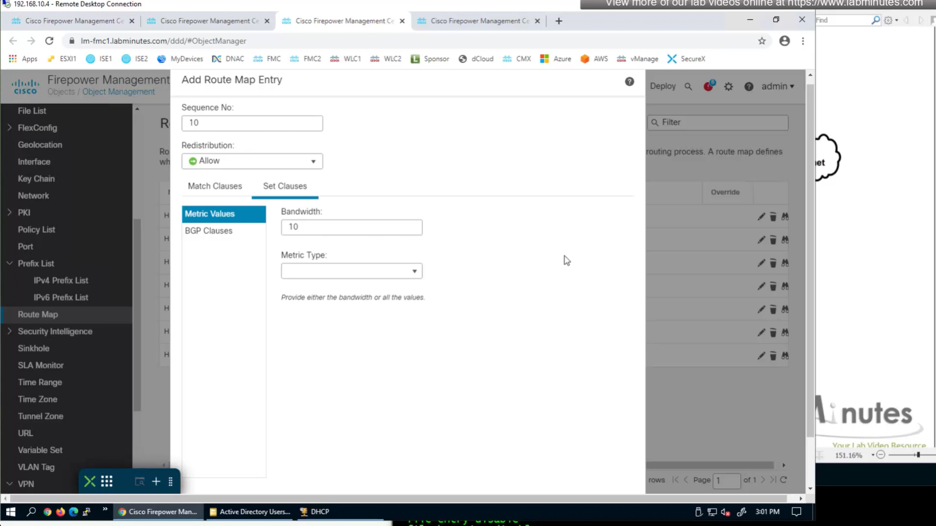
Task: Open the Redistribution Allow dropdown
Action: [x=252, y=161]
